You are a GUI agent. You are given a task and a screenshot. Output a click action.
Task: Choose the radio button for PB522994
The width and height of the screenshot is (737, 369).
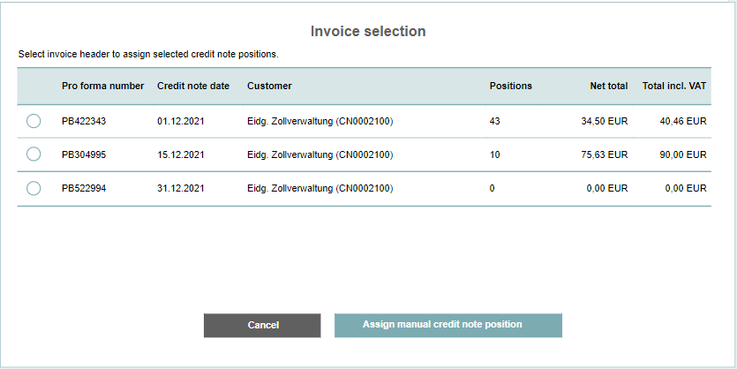(x=34, y=188)
